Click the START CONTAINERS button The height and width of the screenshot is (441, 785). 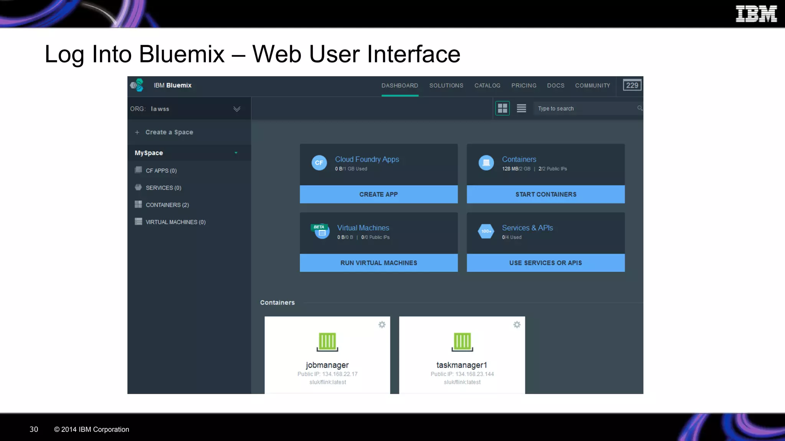tap(546, 194)
